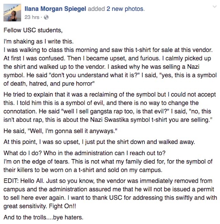Visit the Ilana Morgan Spiegel profile link
Viewport: 220px width, 224px height.
coord(55,9)
